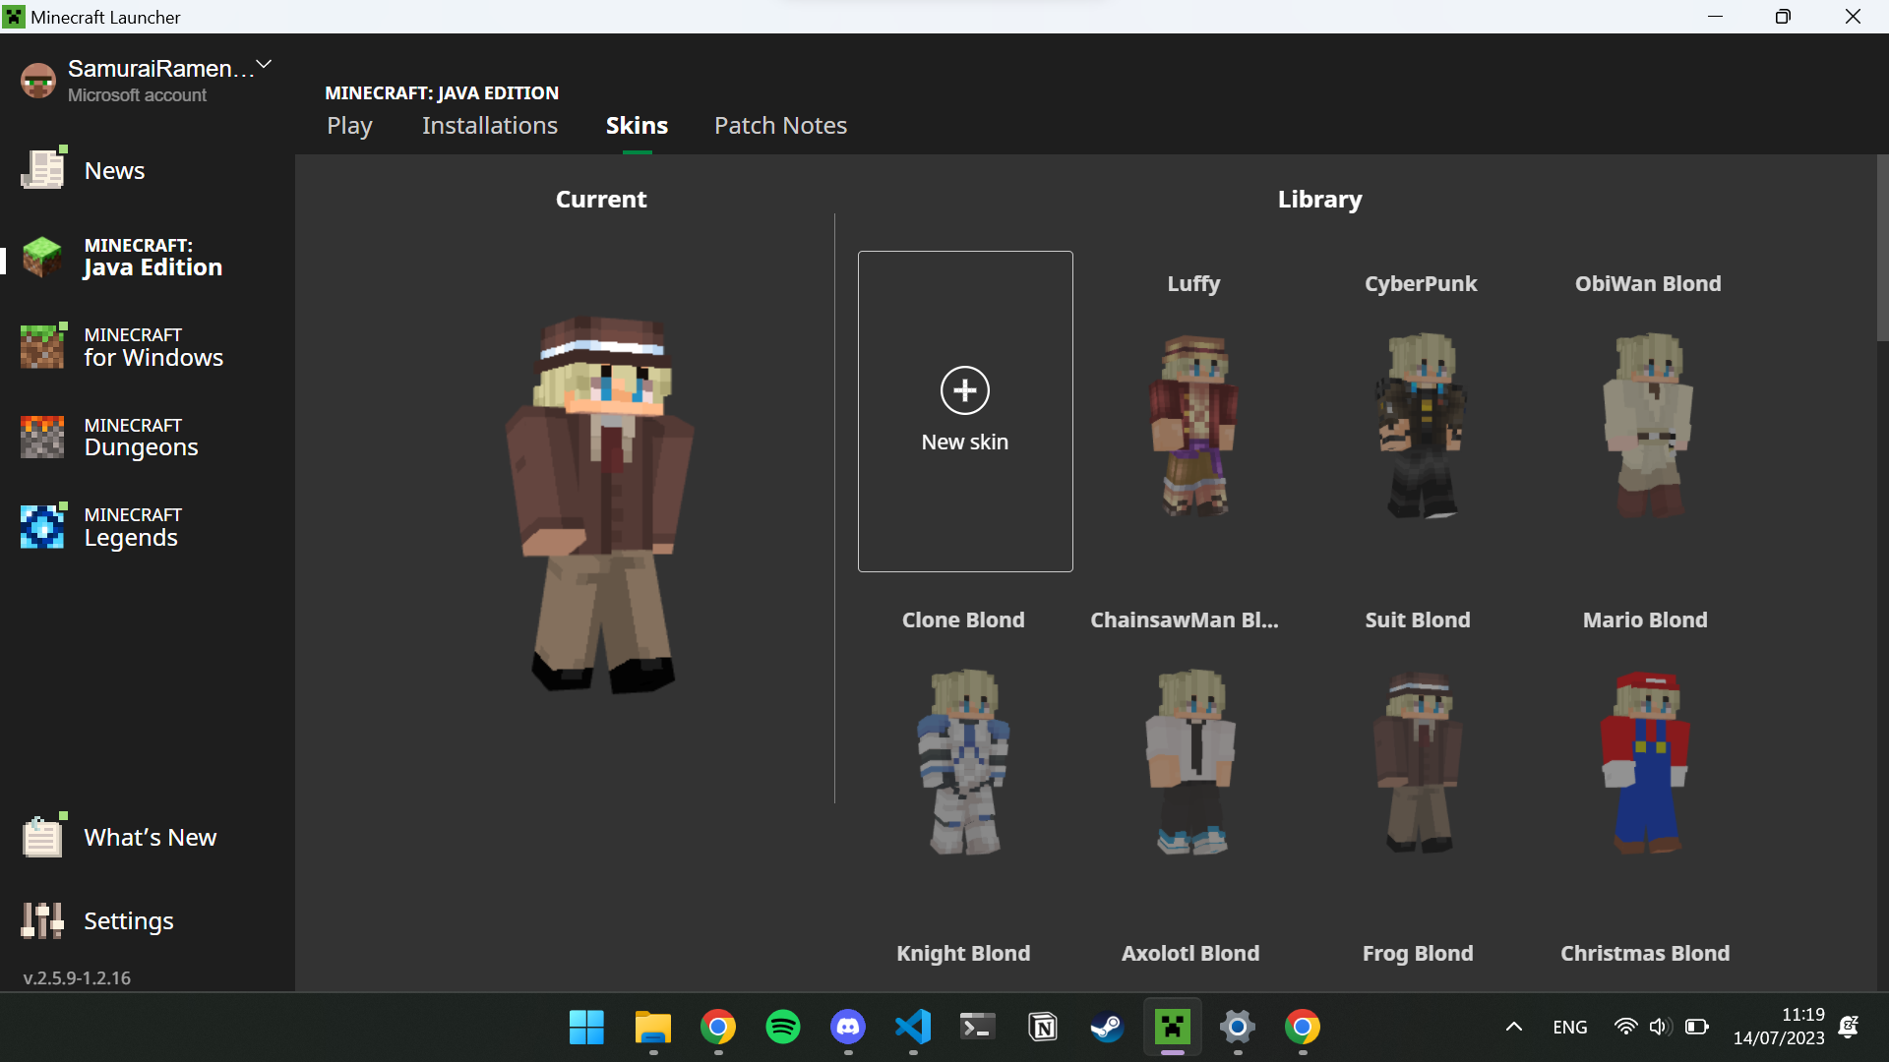Open Terminal from the taskbar
Viewport: 1889px width, 1062px height.
(x=977, y=1028)
